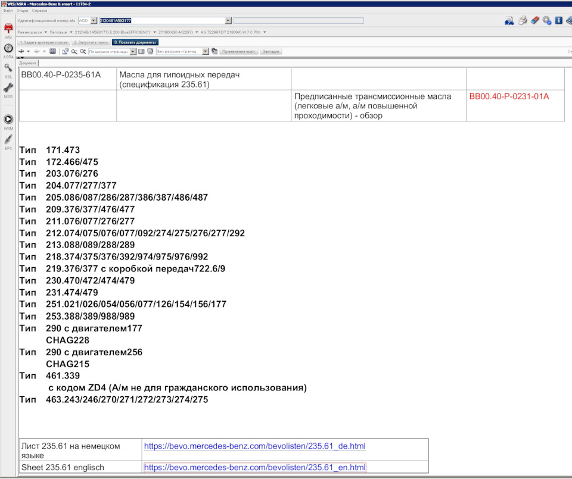Open the VIN number combo box arrow
Image resolution: width=572 pixels, height=479 pixels.
point(228,21)
